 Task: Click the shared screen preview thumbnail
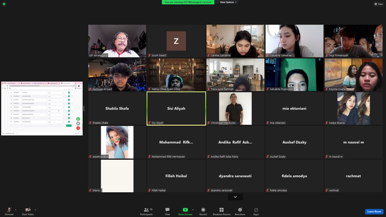point(42,108)
